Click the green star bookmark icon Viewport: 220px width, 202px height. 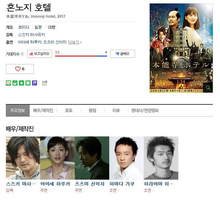click(x=21, y=83)
